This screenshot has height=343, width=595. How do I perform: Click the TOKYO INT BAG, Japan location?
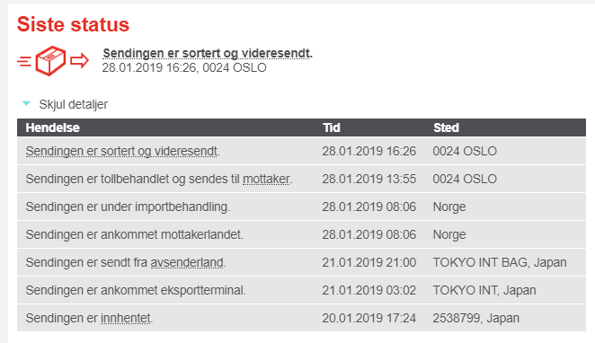click(x=500, y=262)
